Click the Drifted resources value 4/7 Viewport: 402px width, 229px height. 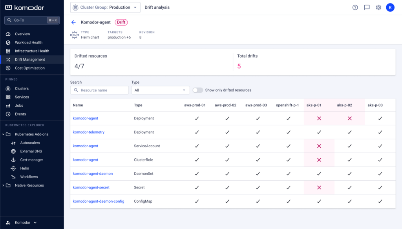(79, 66)
